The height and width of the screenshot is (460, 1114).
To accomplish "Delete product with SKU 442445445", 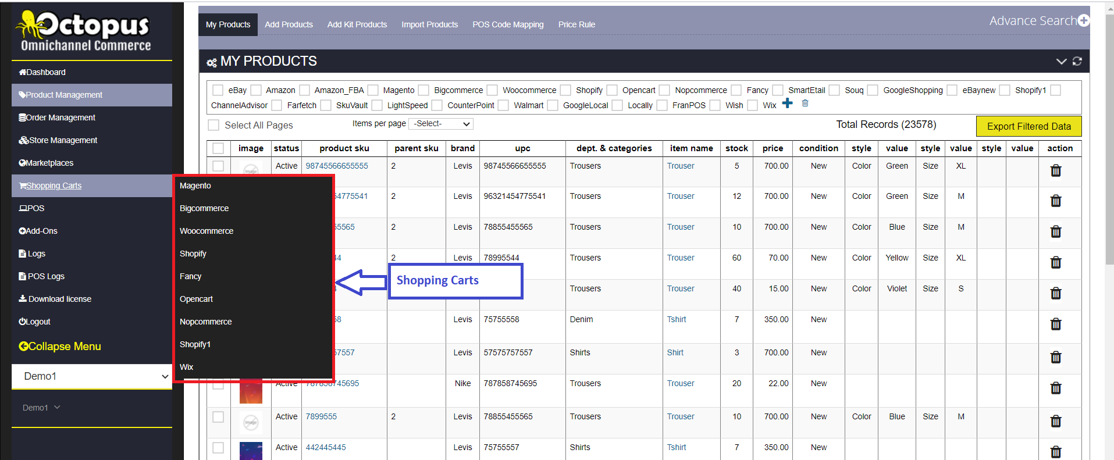I will (x=1056, y=452).
